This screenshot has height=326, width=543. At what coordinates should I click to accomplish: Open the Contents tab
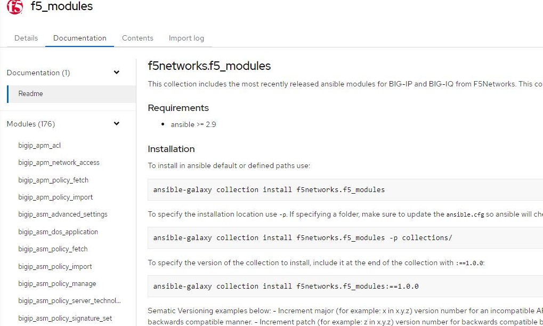point(137,38)
